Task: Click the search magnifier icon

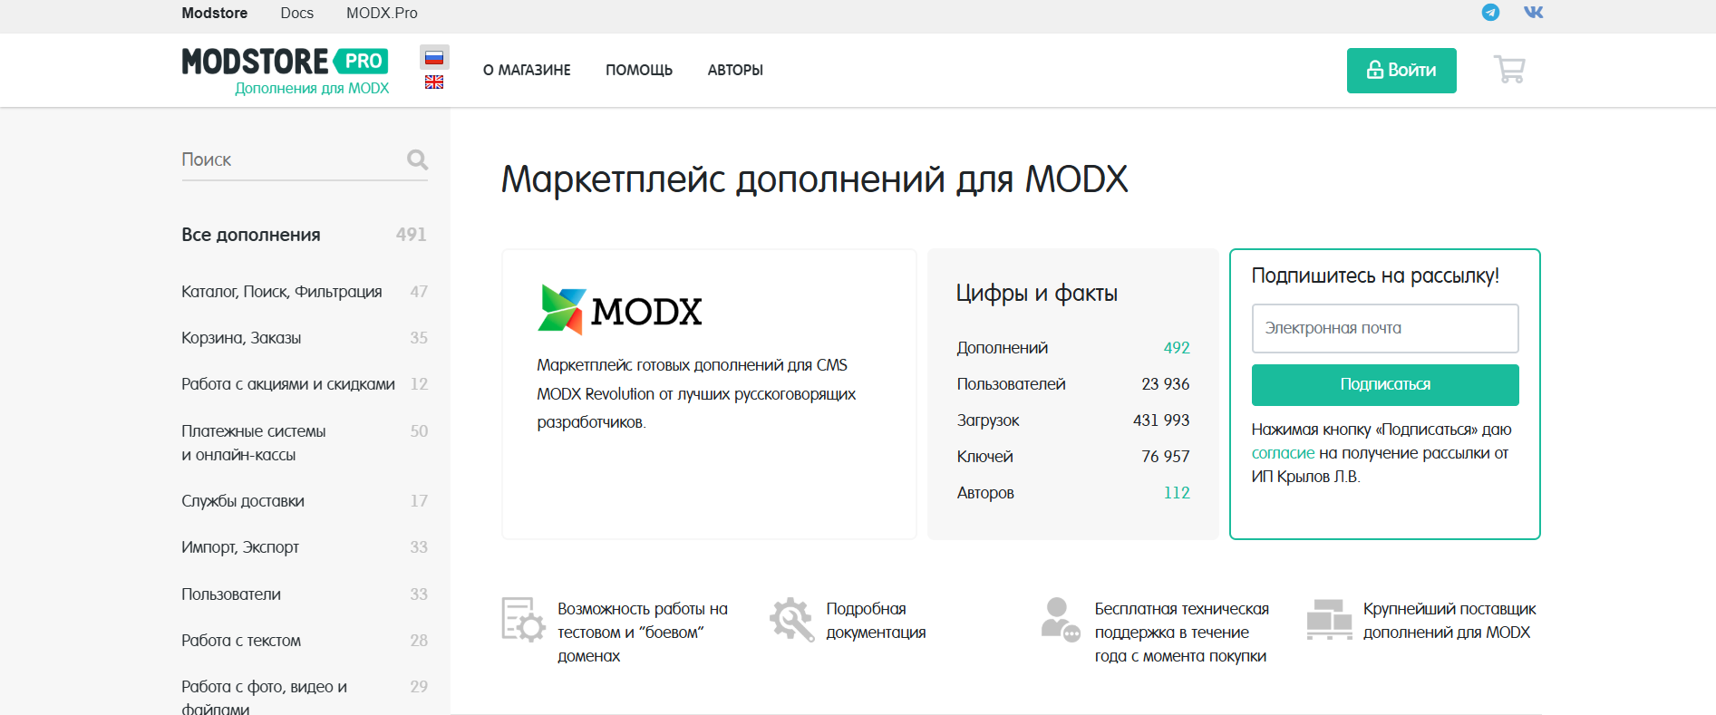Action: (x=417, y=159)
